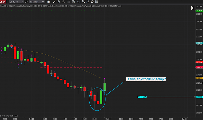Image resolution: width=203 pixels, height=120 pixels.
Task: Open the indicators line-graph icon
Action: 88,2
